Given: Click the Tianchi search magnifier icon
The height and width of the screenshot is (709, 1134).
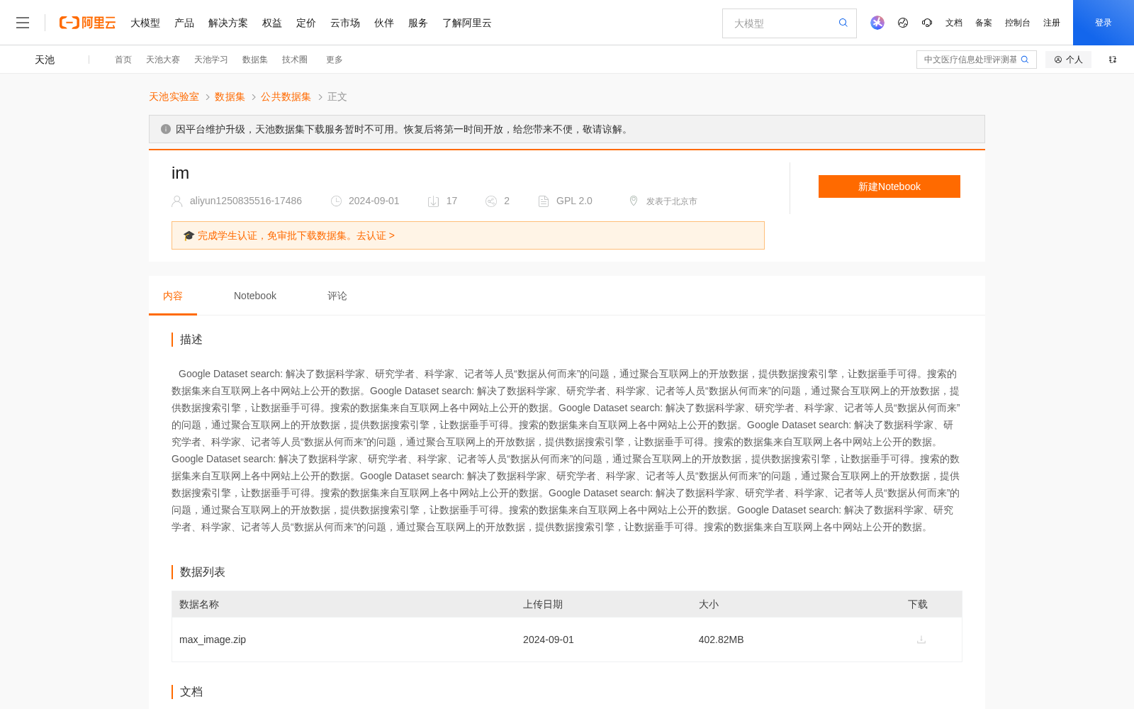Looking at the screenshot, I should pos(1025,60).
